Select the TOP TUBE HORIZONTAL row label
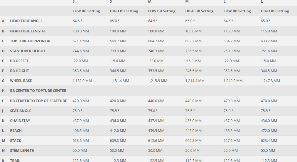The image size is (297, 162). pyautogui.click(x=31, y=41)
